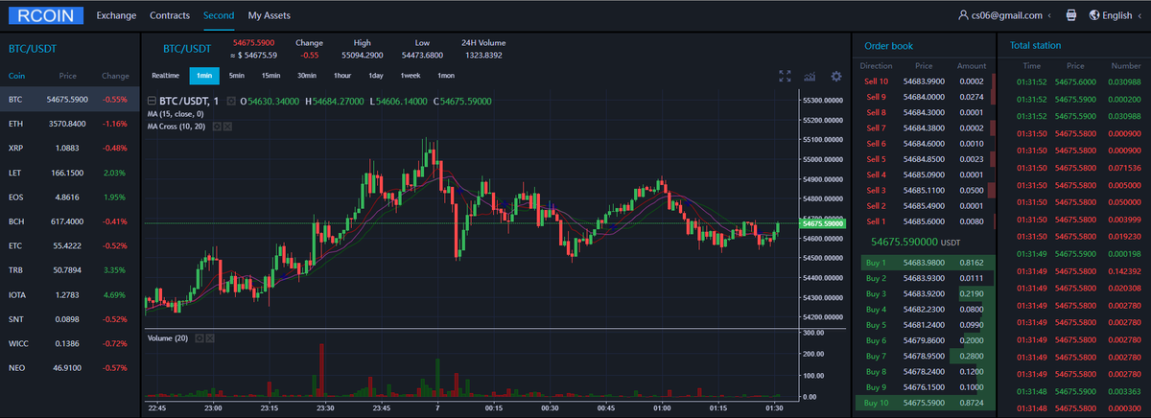Select the BTC coin row
The width and height of the screenshot is (1151, 418).
(70, 100)
